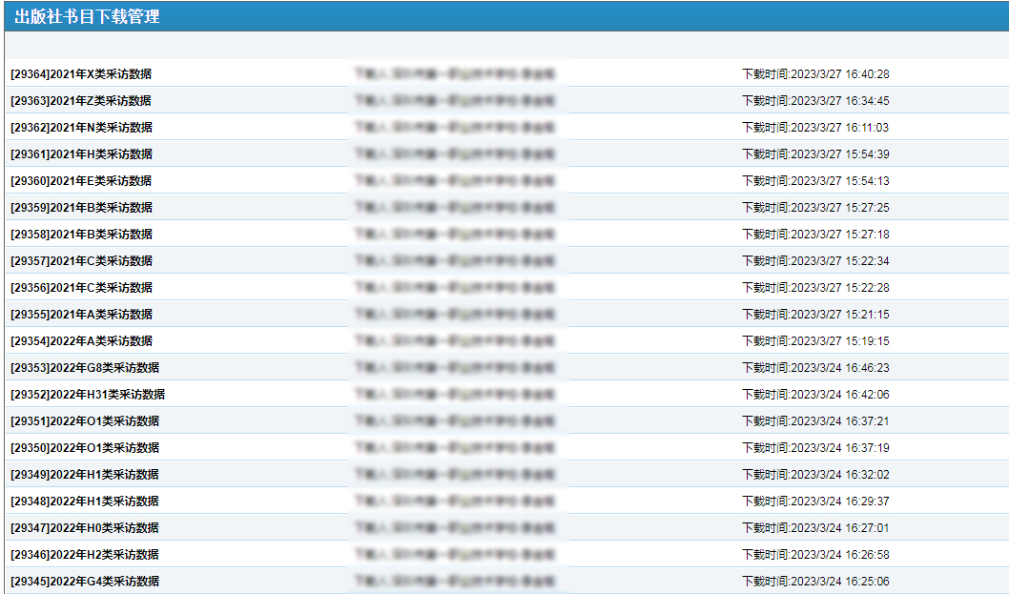Select record [29362] 2021年N类采访数据
The image size is (1009, 594).
pos(81,128)
